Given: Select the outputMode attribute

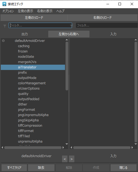Looking at the screenshot, I should 33,78.
